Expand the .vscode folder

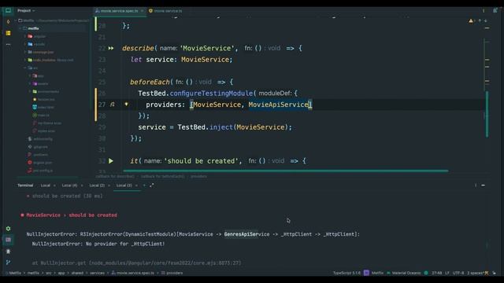pyautogui.click(x=25, y=44)
